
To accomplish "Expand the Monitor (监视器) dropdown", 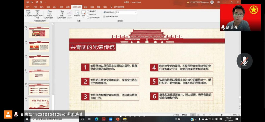I will (136, 12).
